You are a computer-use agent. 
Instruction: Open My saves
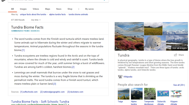point(89,9)
